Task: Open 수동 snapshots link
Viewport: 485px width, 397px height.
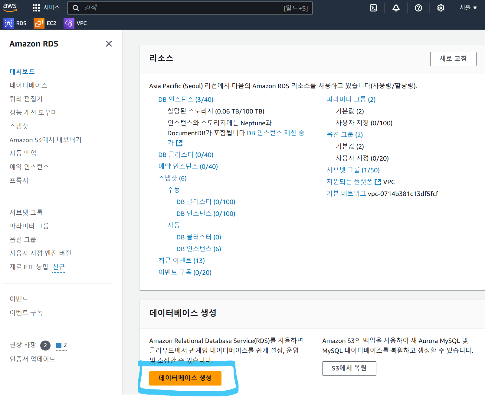Action: [x=174, y=190]
